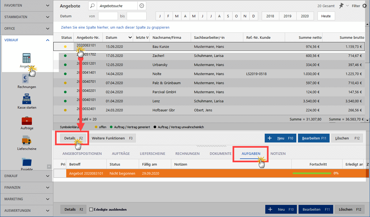
Task: Expand the EINKAUF section
Action: point(48,176)
